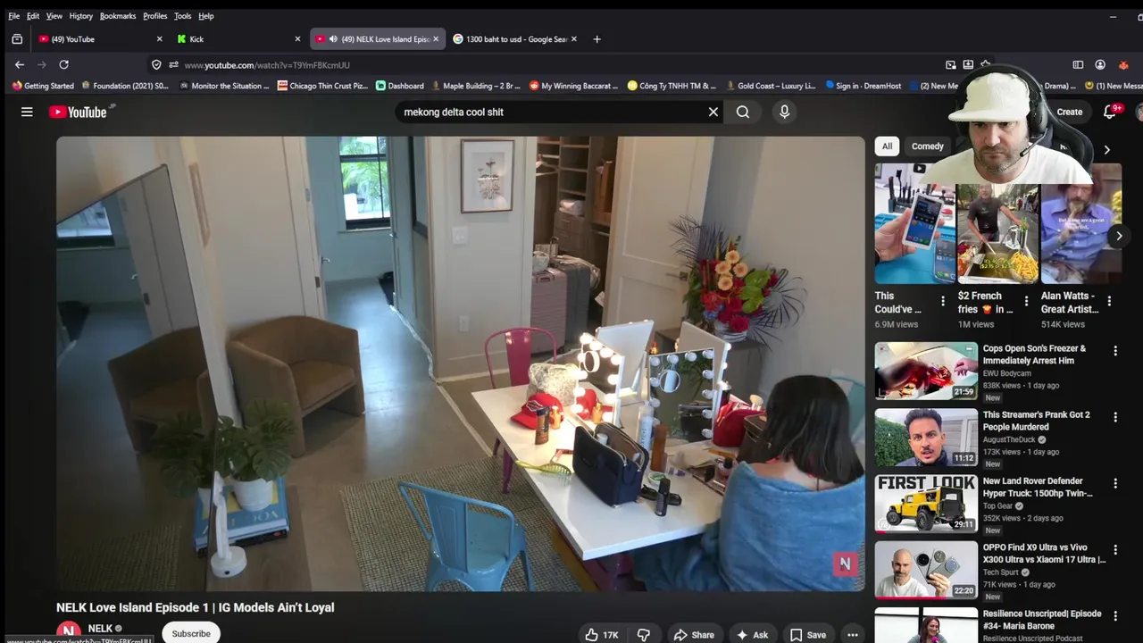
Task: Open the File menu
Action: (x=13, y=16)
